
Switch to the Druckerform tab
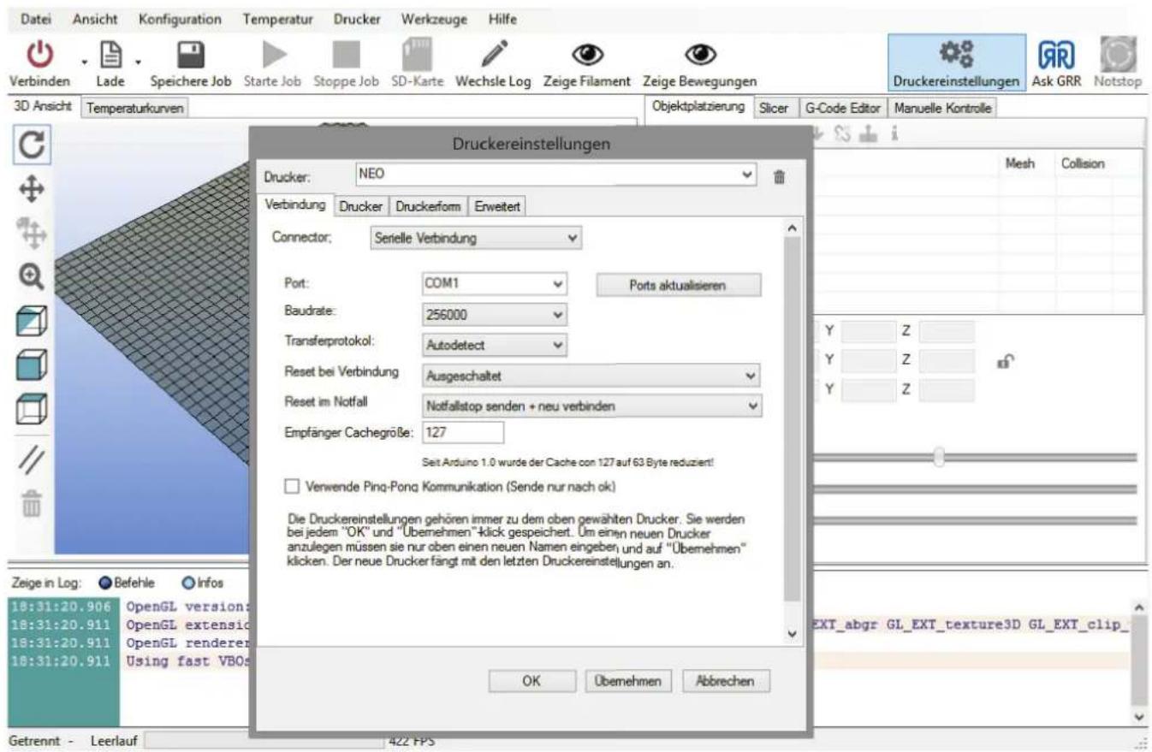tap(428, 205)
